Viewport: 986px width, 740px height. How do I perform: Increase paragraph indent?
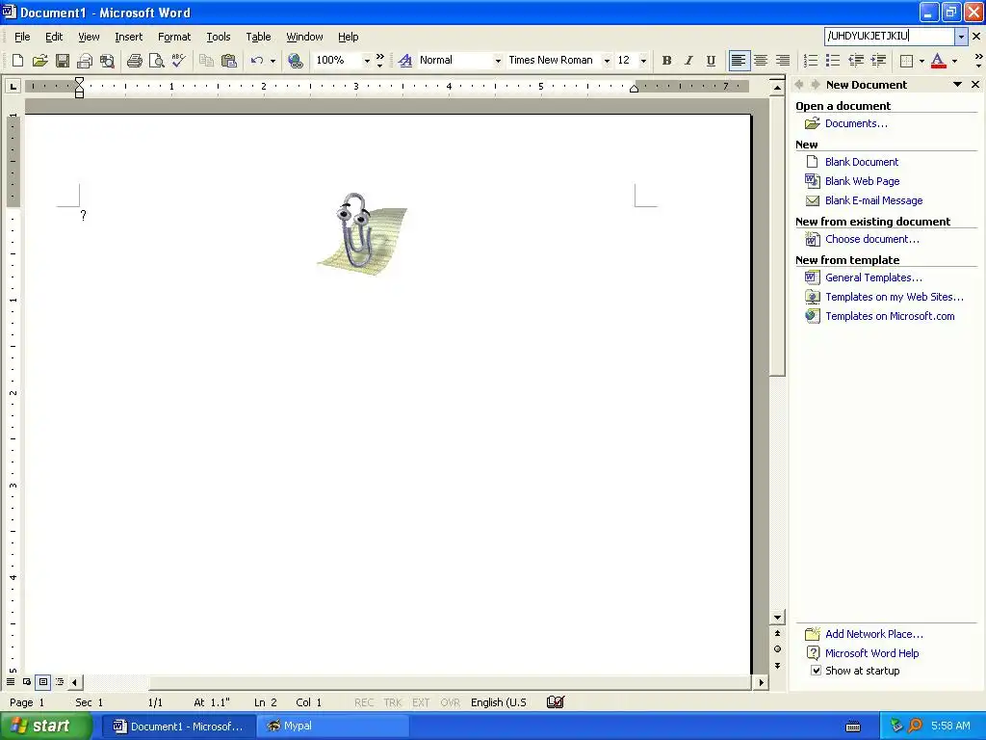pos(878,61)
